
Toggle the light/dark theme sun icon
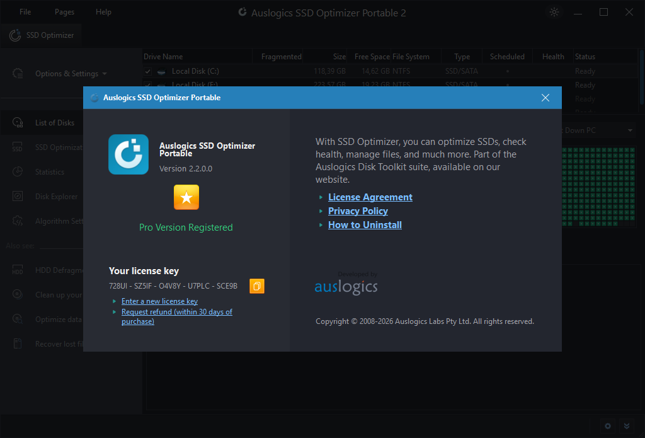[x=554, y=12]
